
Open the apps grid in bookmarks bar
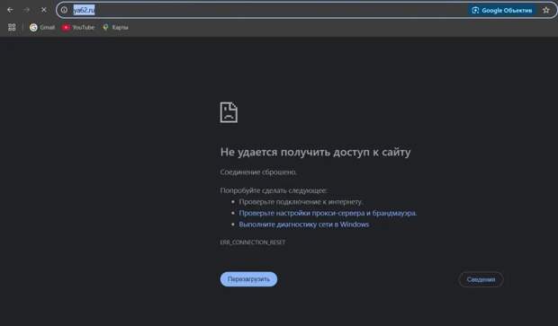point(12,27)
